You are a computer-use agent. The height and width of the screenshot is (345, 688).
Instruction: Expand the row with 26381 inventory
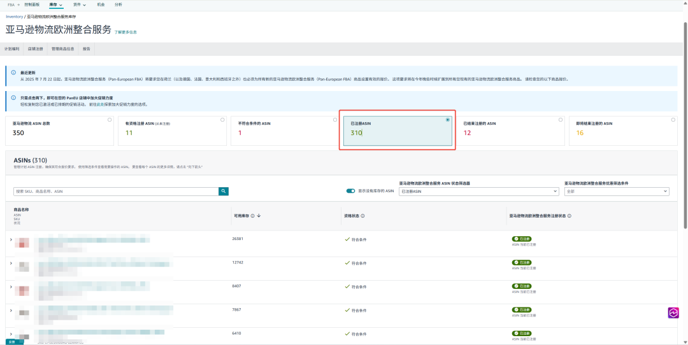11,239
